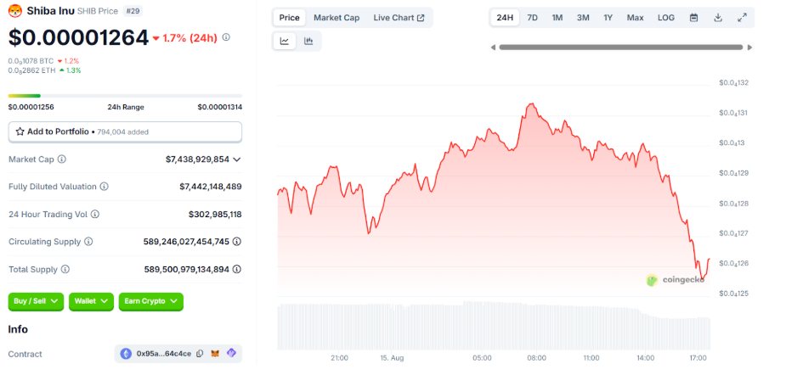Open the Earn Crypto dropdown
This screenshot has width=786, height=375.
point(151,301)
